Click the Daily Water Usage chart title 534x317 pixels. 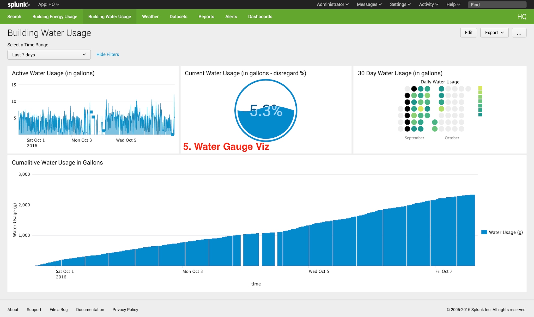tap(440, 82)
